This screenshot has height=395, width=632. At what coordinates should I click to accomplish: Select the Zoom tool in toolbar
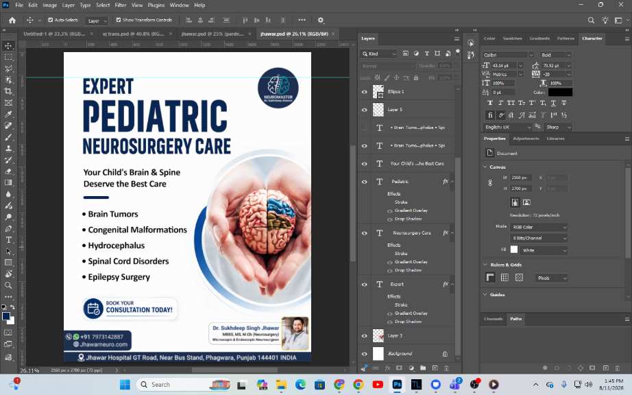point(8,285)
